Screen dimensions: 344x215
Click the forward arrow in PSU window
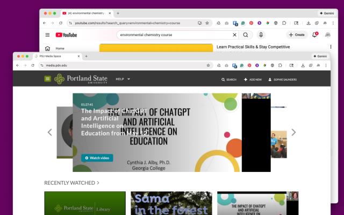(25, 66)
